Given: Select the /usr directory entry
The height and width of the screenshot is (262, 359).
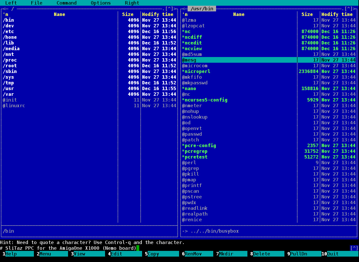Looking at the screenshot, I should tap(9, 88).
